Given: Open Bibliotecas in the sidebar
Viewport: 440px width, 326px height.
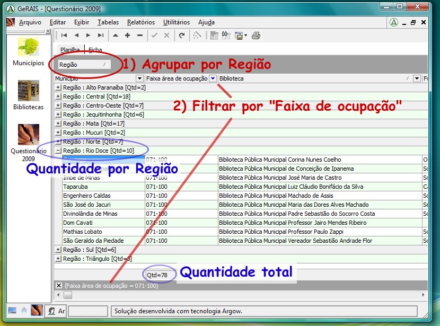Looking at the screenshot, I should click(x=28, y=95).
